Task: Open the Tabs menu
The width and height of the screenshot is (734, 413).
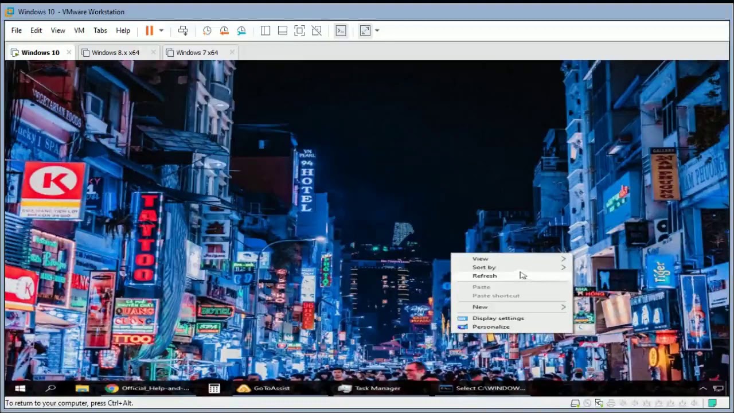Action: (x=100, y=30)
